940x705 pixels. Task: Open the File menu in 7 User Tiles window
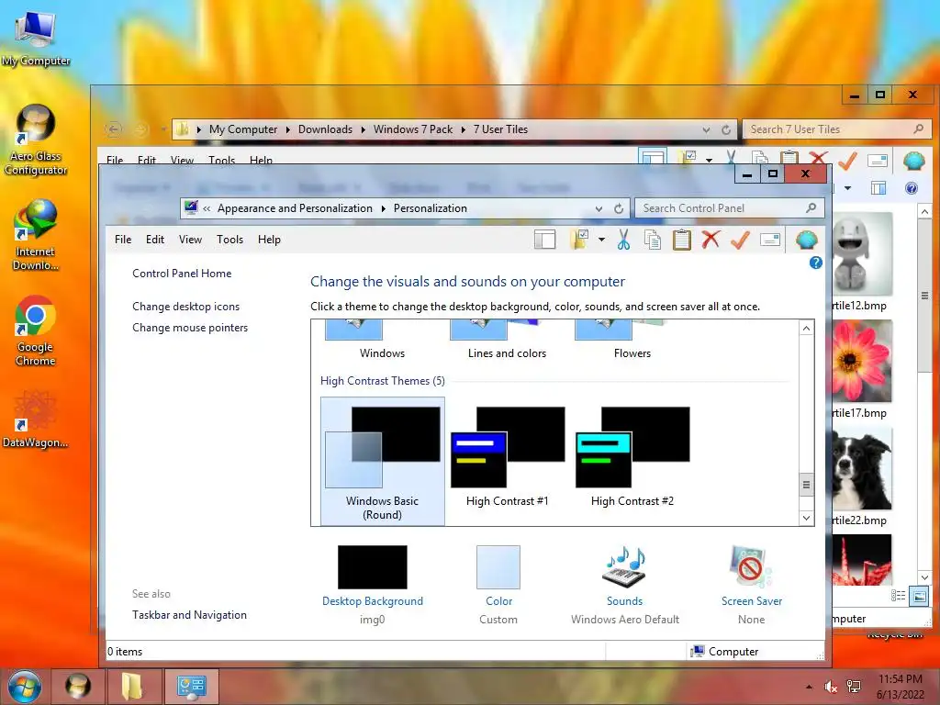(x=115, y=160)
